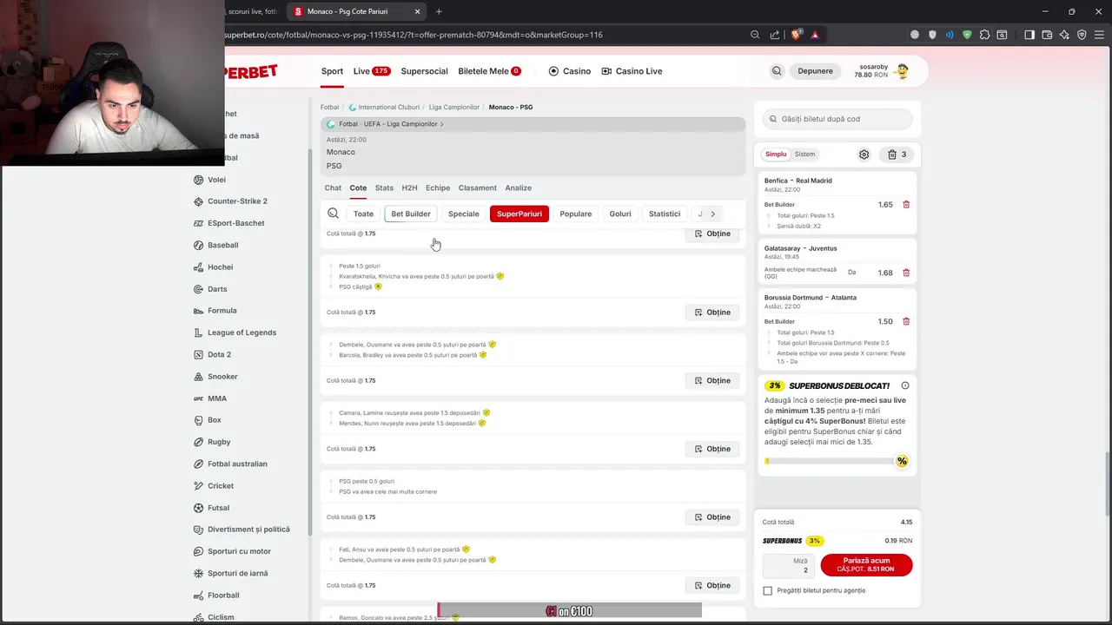Screen dimensions: 1112x625
Task: Switch to the H2H tab
Action: click(x=409, y=187)
